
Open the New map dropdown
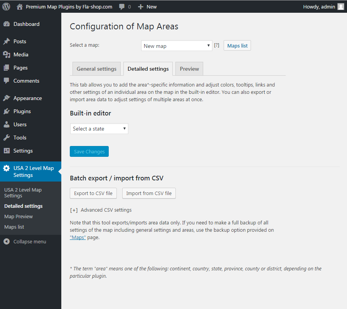pos(177,46)
